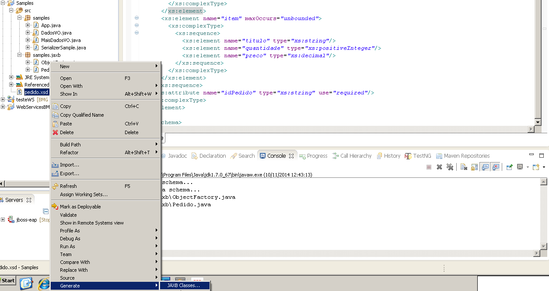Clear the Console output
The height and width of the screenshot is (291, 549).
462,166
